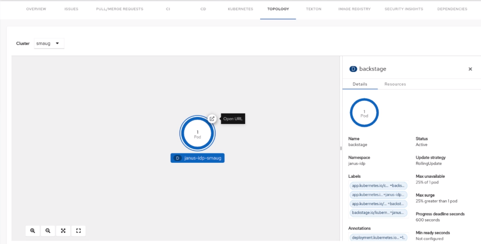Click the reset view icon
The width and height of the screenshot is (481, 244).
[x=78, y=231]
